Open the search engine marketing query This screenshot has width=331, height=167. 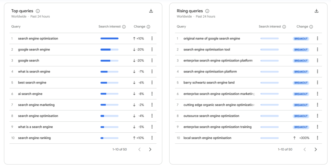tap(36, 105)
